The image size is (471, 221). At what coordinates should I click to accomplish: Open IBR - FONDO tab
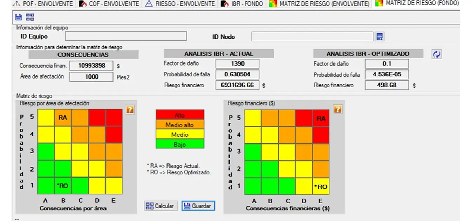coord(243,4)
